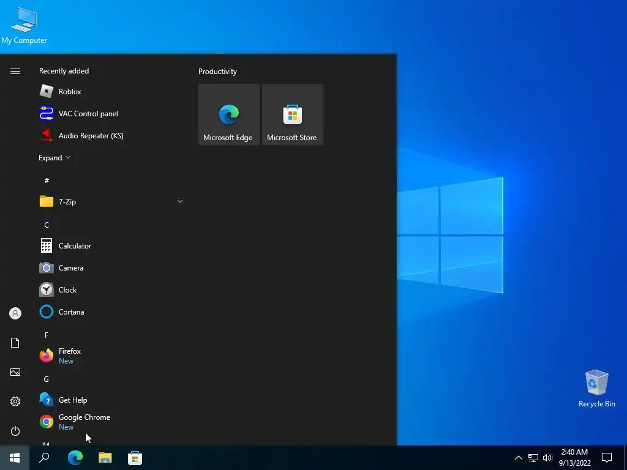Launch the Camera app
Viewport: 627px width, 470px height.
click(111, 268)
